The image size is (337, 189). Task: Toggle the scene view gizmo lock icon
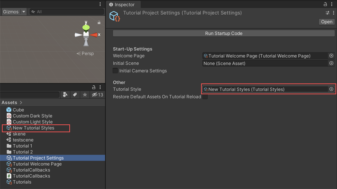pos(99,23)
